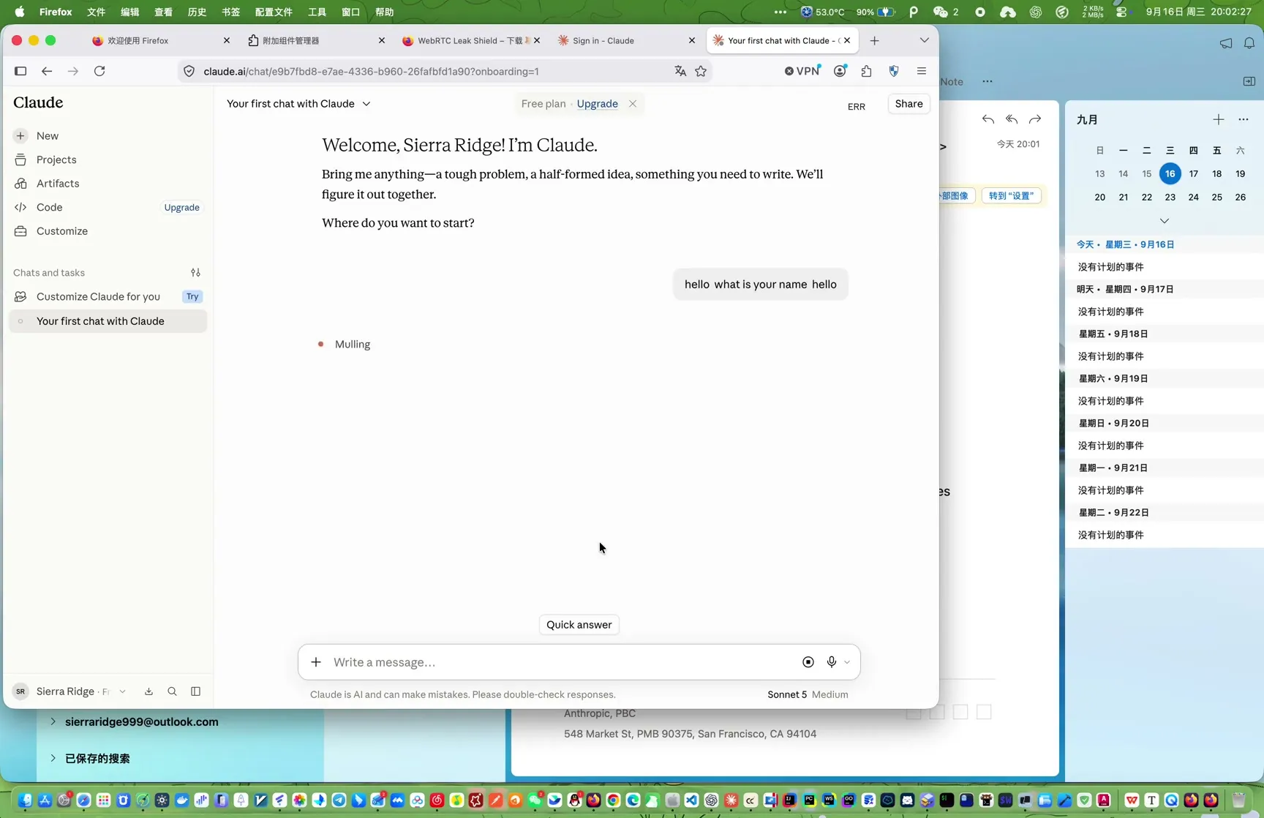The image size is (1264, 818).
Task: Open the Firefox application hamburger menu
Action: click(x=922, y=71)
